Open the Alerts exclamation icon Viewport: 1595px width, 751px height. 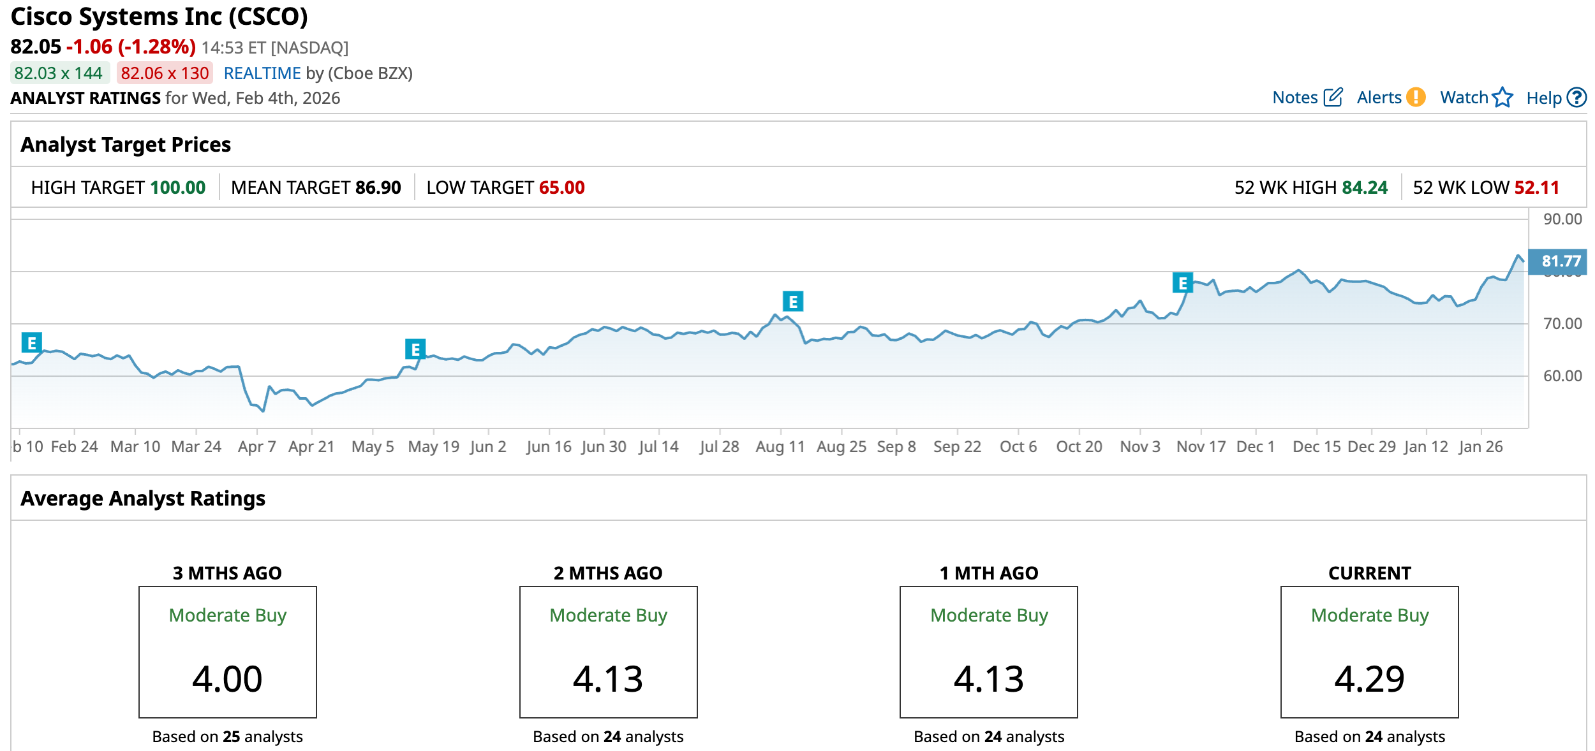pos(1416,98)
